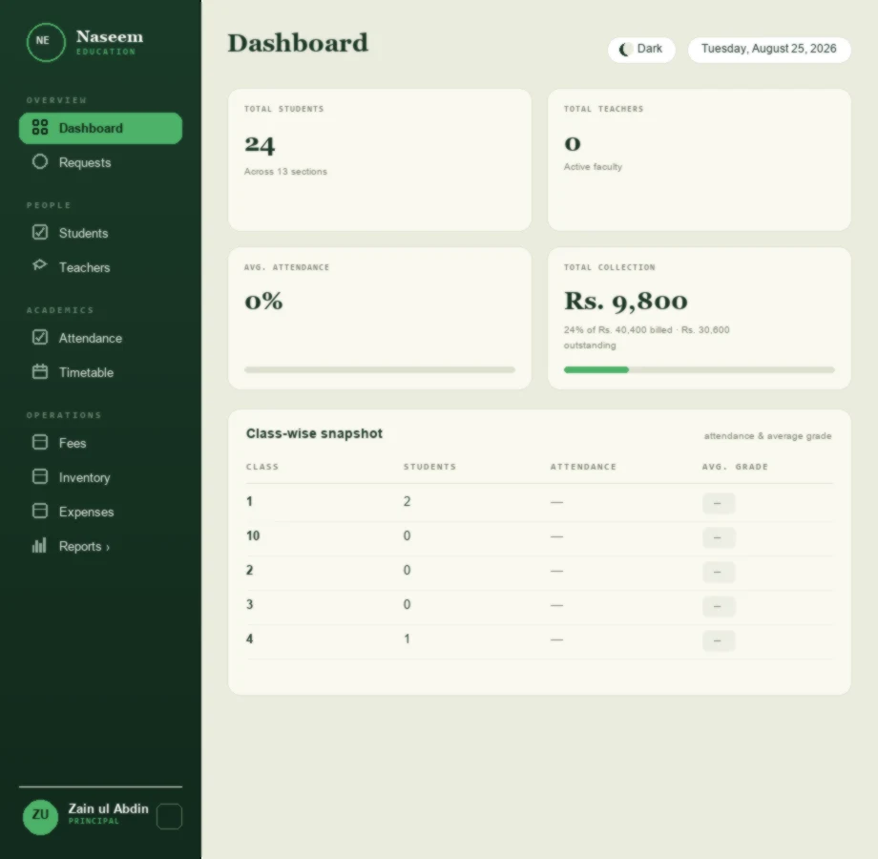This screenshot has height=859, width=878.
Task: Click the moon icon in Dark button
Action: (625, 50)
